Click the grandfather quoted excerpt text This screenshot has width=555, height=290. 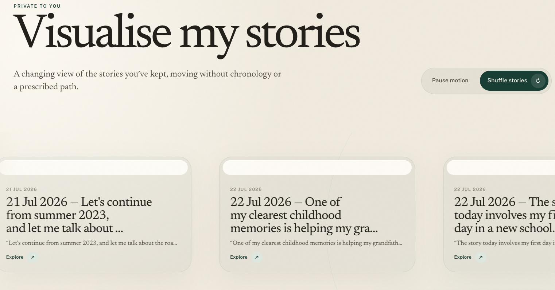tap(316, 243)
